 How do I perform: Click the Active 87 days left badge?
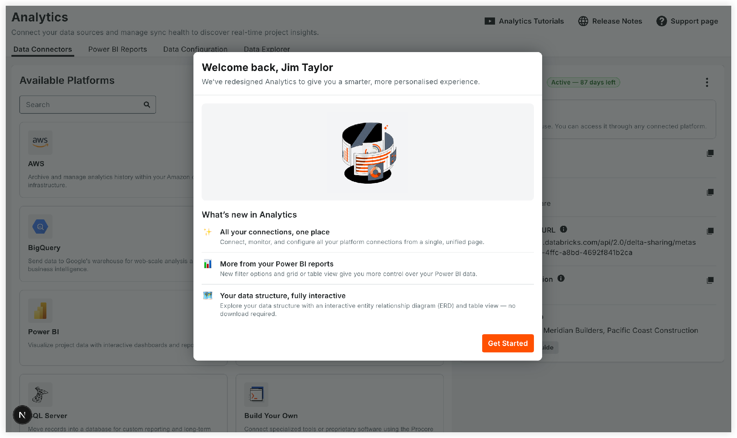point(583,82)
